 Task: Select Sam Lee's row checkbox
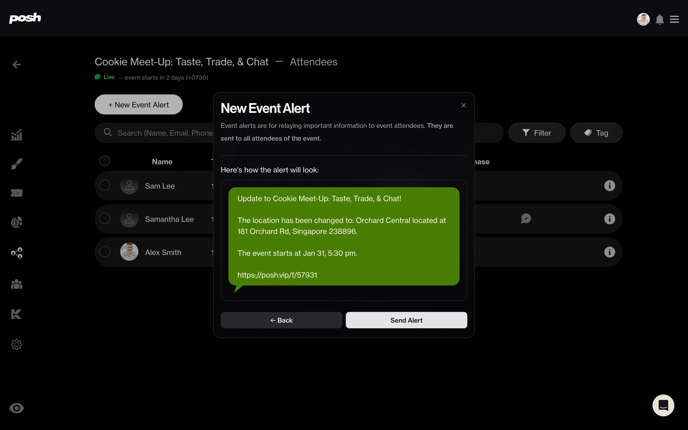tap(105, 185)
